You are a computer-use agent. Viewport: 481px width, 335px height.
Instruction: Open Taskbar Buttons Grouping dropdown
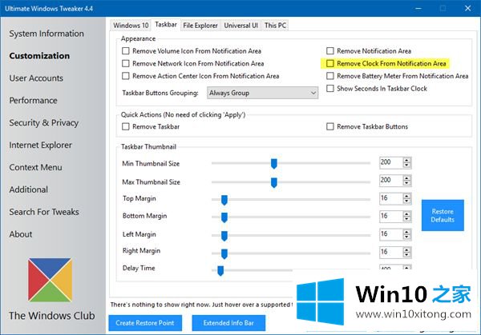(x=263, y=93)
